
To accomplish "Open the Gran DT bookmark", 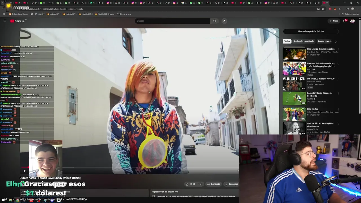I will (40, 14).
